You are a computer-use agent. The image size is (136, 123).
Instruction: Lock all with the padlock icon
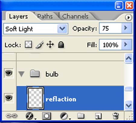[61, 45]
